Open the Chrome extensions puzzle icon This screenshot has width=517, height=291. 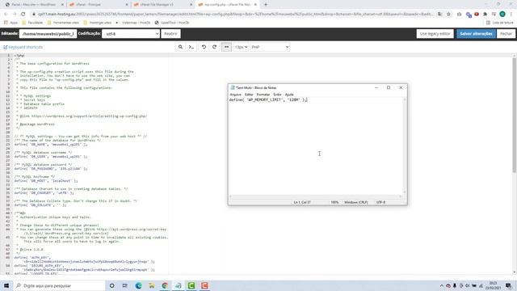click(485, 15)
